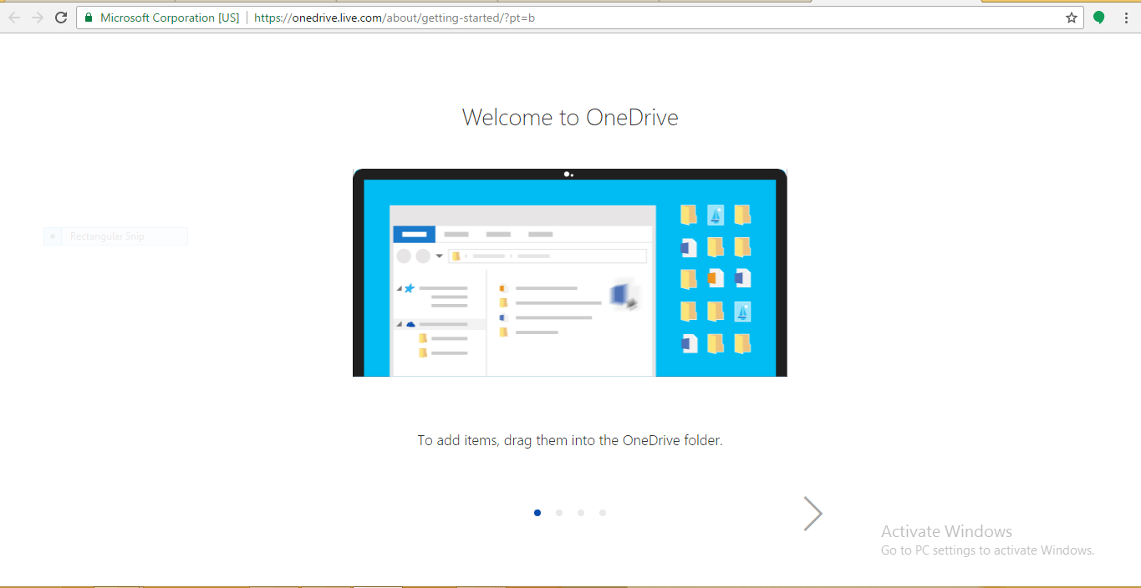
Task: Reload the OneDrive page
Action: 61,18
